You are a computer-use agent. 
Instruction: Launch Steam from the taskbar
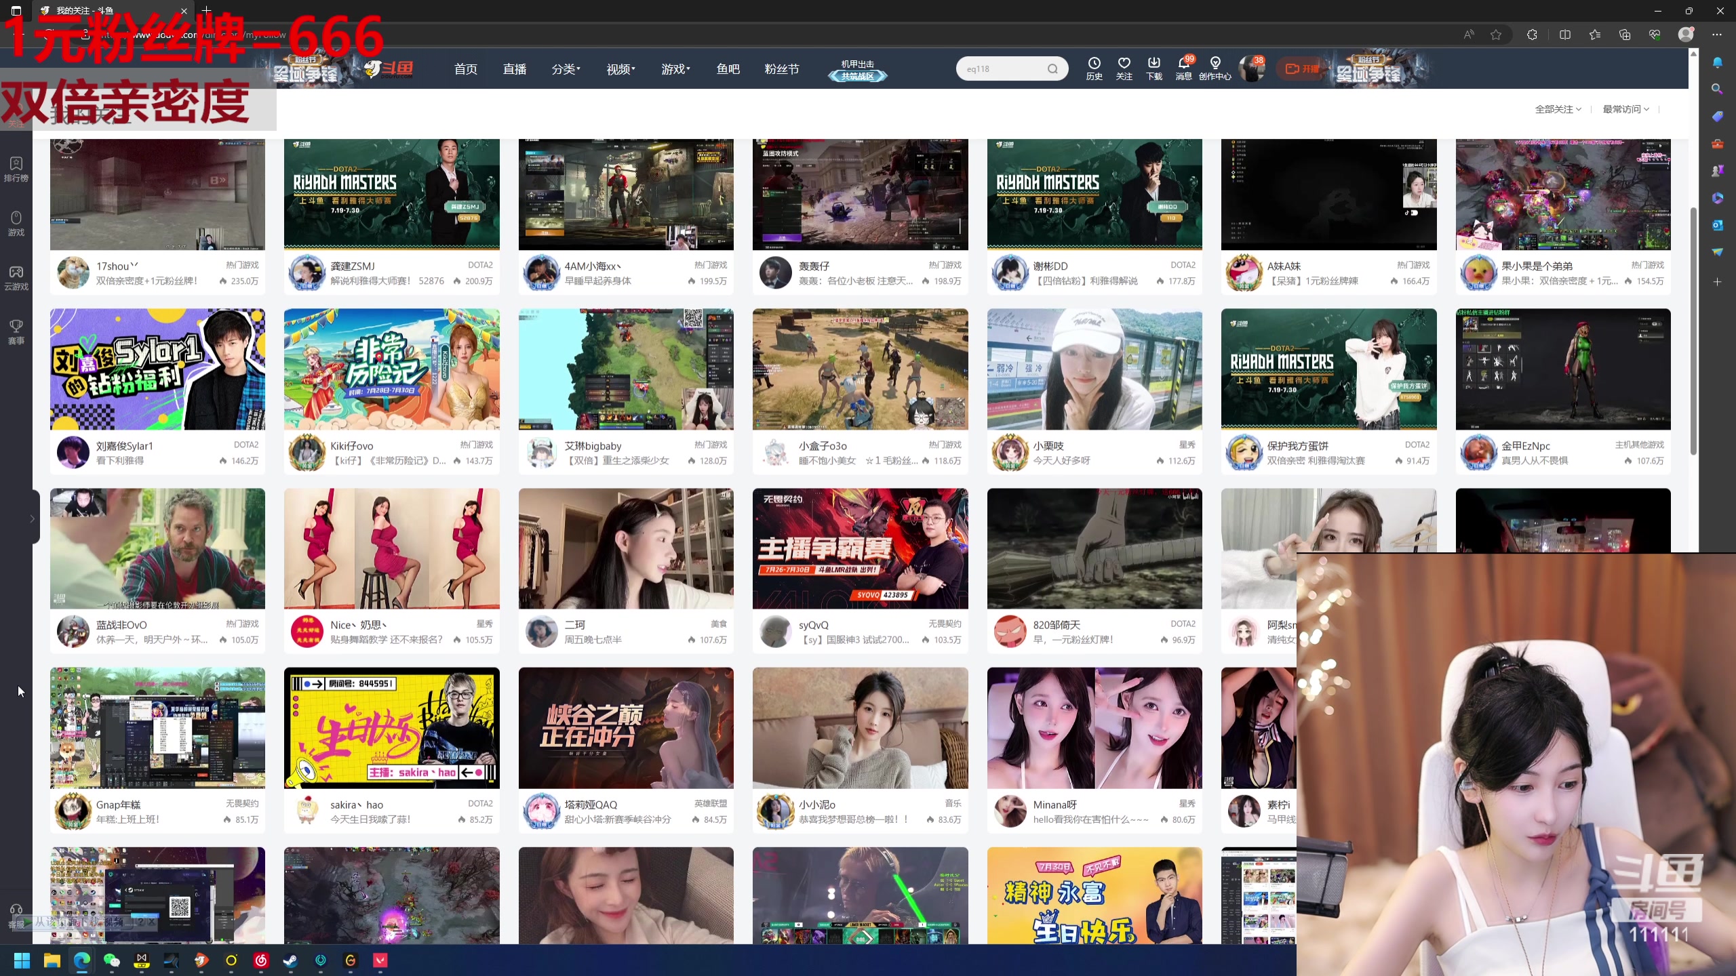tap(290, 960)
